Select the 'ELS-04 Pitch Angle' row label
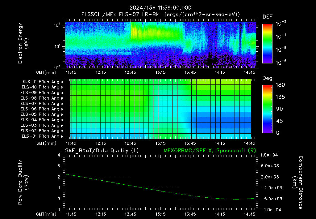 42,120
